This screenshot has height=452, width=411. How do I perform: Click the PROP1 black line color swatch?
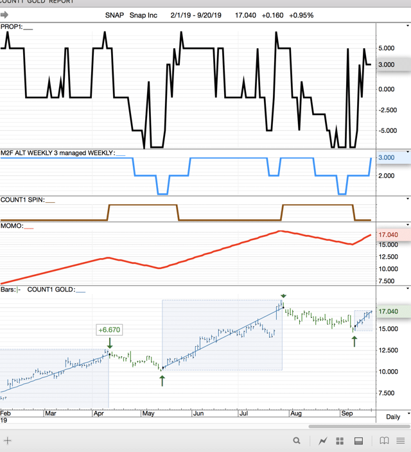28,28
